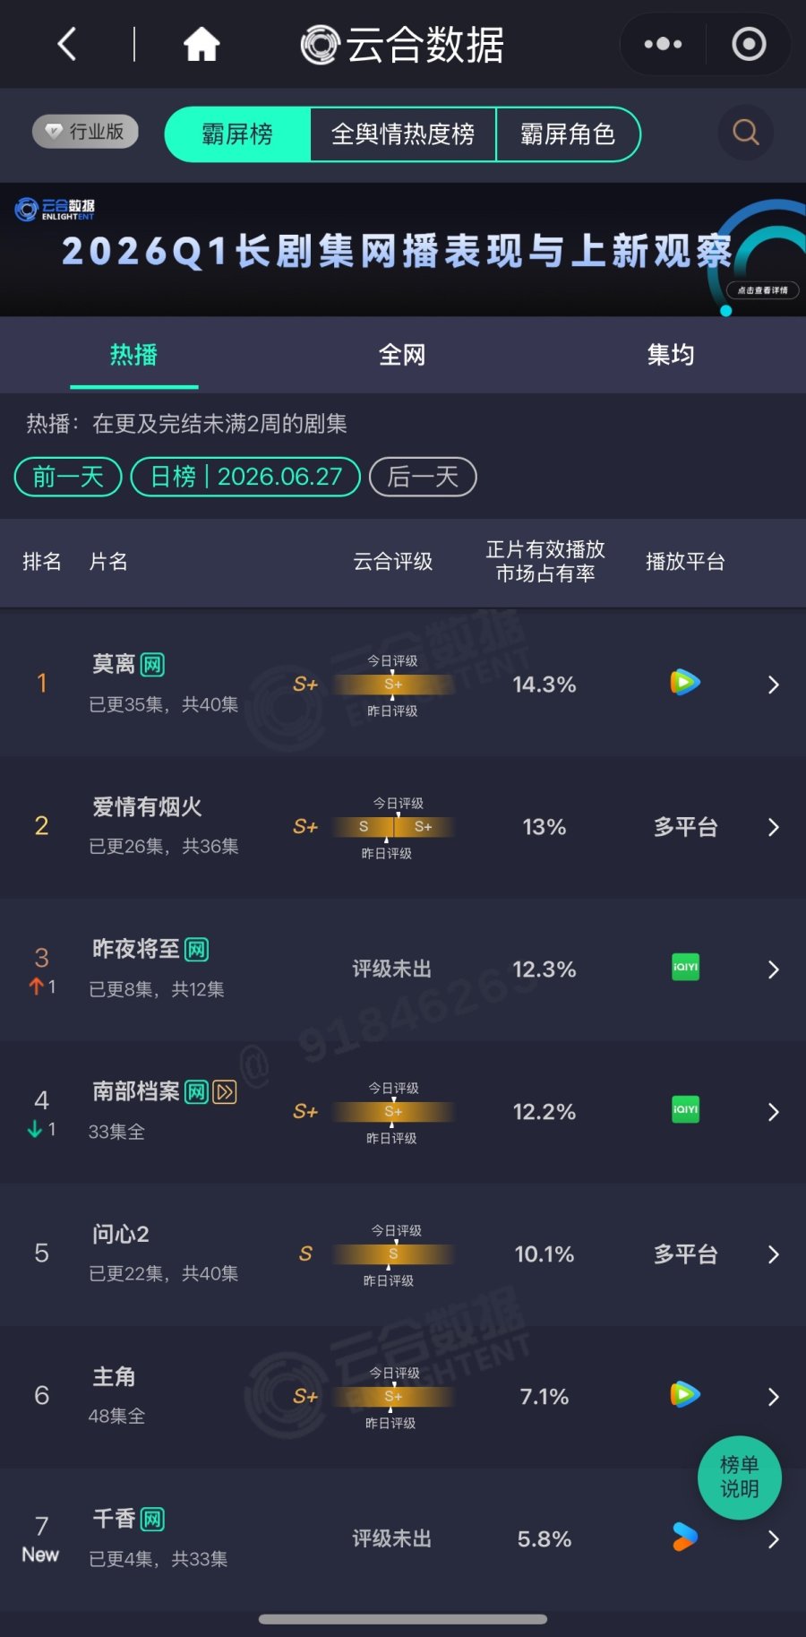The width and height of the screenshot is (806, 1637).
Task: Toggle the 行业版 version badge
Action: pyautogui.click(x=86, y=132)
